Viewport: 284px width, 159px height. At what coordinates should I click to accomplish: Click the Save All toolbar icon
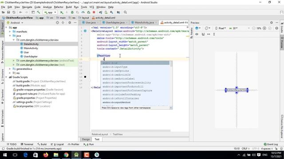(8, 12)
